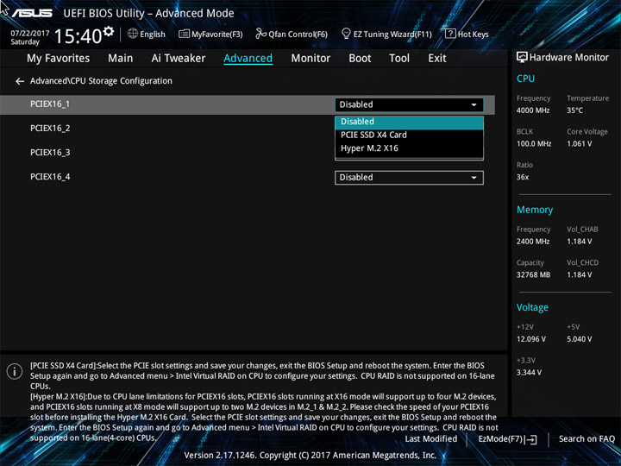The height and width of the screenshot is (466, 621).
Task: Select the Advanced tab
Action: click(x=248, y=59)
